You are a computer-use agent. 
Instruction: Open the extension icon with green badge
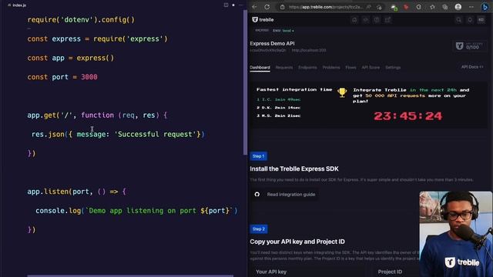point(394,7)
